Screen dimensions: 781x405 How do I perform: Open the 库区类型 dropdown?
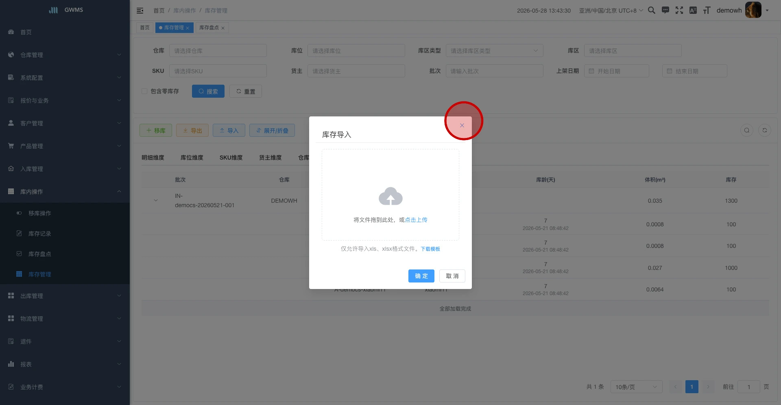point(495,50)
